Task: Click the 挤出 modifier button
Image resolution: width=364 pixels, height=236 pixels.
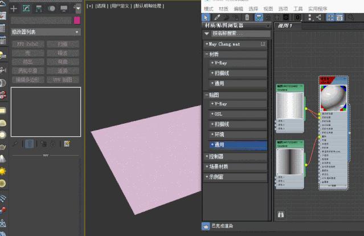Action: tap(28, 62)
